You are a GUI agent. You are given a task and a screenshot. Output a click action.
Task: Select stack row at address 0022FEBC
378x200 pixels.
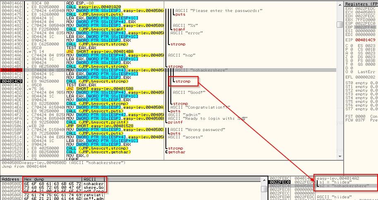[x=323, y=179]
